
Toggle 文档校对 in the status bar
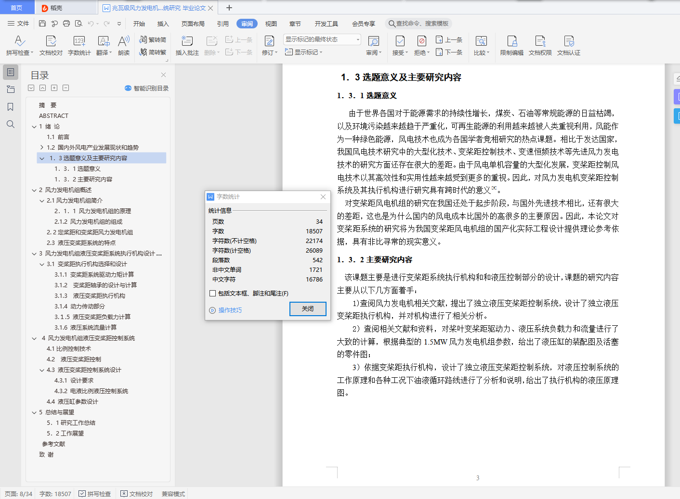[137, 494]
